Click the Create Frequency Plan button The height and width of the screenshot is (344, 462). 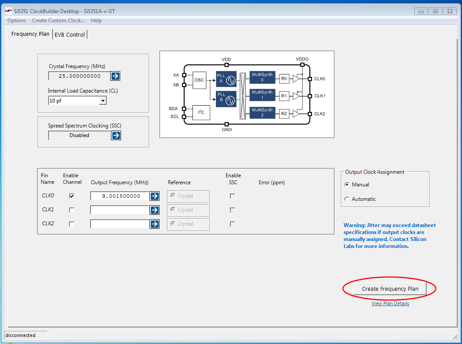click(x=390, y=289)
